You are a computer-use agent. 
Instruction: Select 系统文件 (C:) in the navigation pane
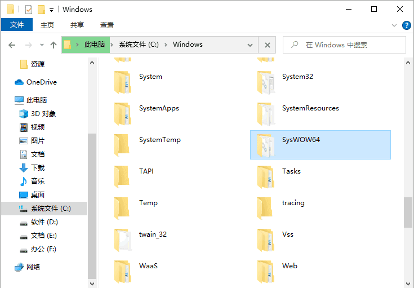point(44,209)
